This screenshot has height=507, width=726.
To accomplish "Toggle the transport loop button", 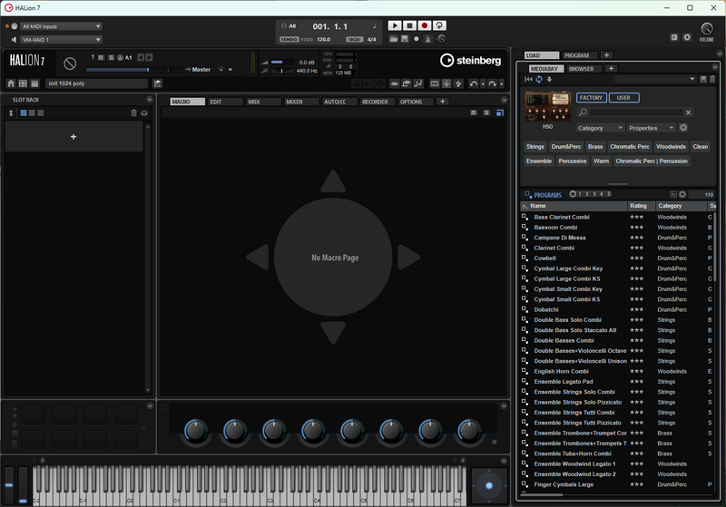I will click(439, 25).
